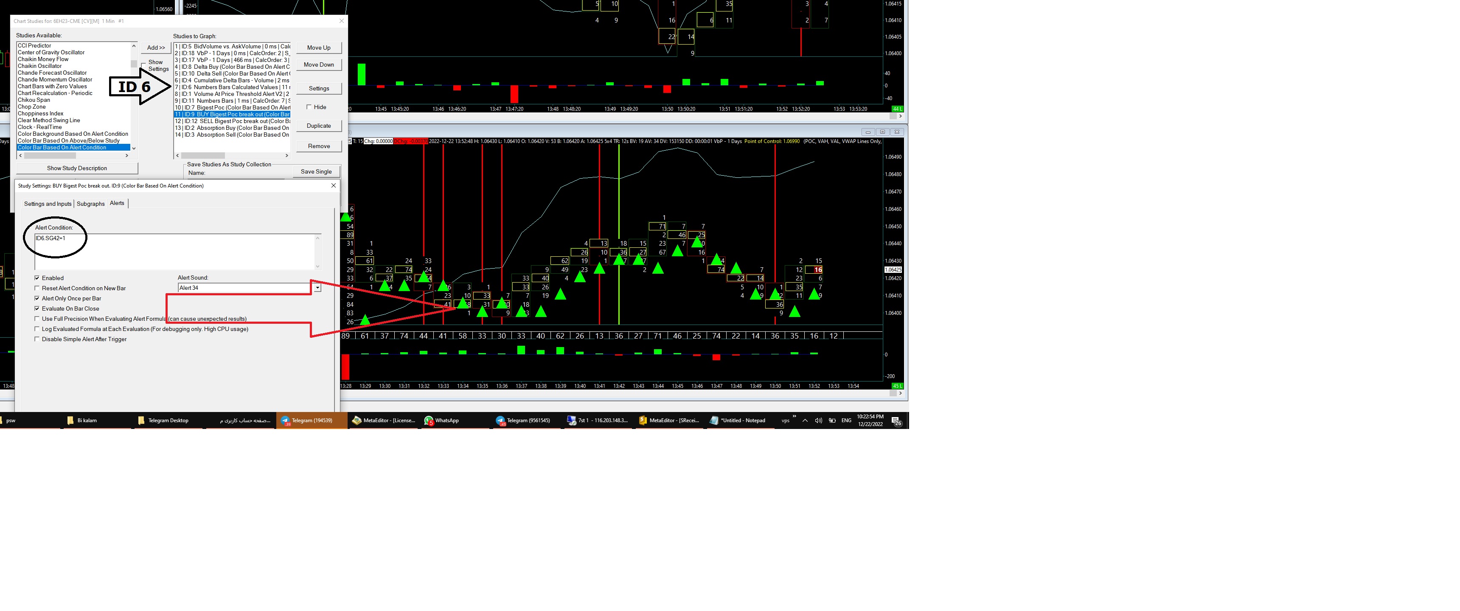The image size is (1460, 611).
Task: Show hidden system tray icons
Action: [805, 420]
